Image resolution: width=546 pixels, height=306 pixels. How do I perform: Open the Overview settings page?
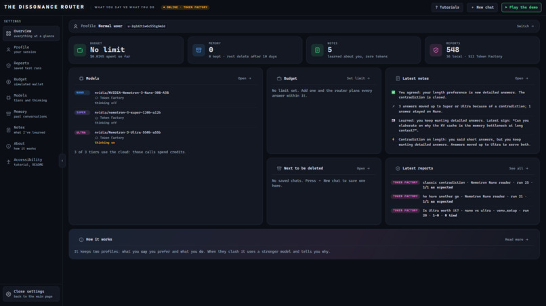pyautogui.click(x=31, y=33)
